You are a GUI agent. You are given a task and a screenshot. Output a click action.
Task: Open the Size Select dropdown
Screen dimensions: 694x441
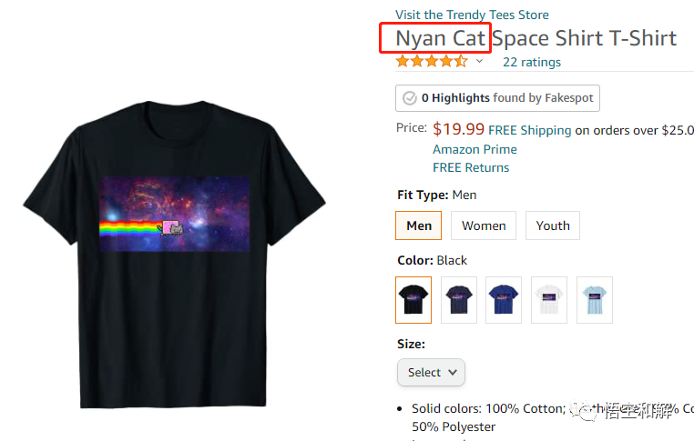pyautogui.click(x=431, y=372)
